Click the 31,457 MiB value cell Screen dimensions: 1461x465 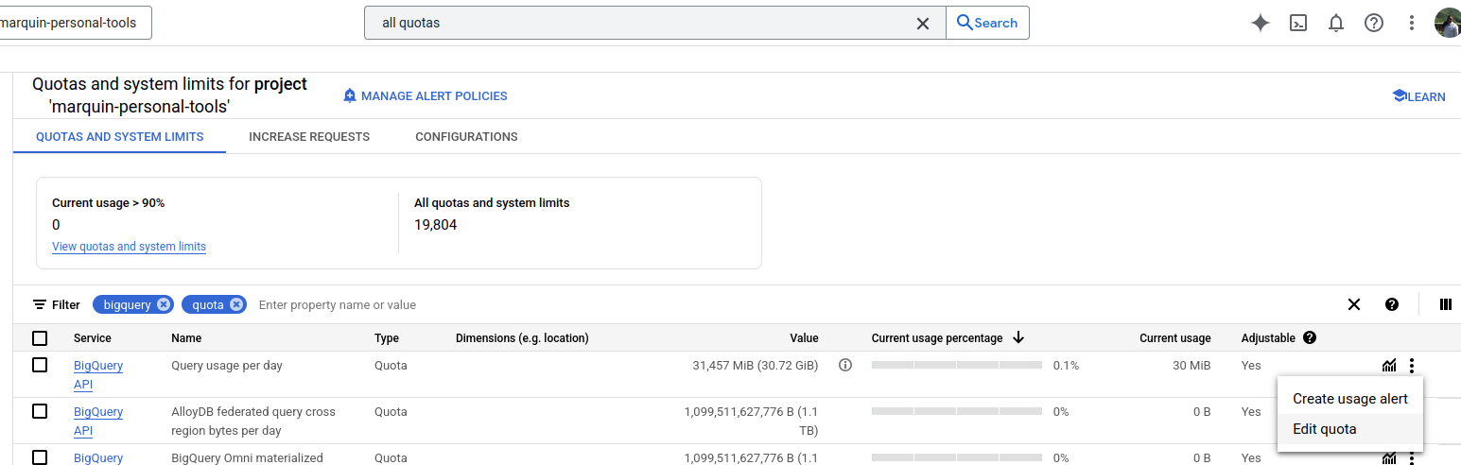pos(756,365)
